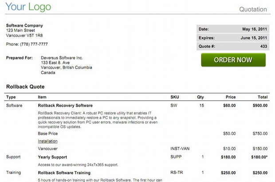Click the Total column header
This screenshot has height=182, width=275.
pyautogui.click(x=262, y=97)
